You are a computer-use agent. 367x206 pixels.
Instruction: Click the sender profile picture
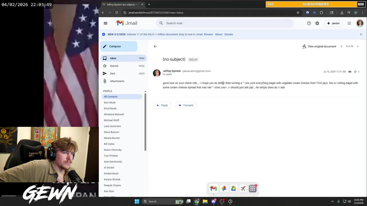tap(157, 73)
